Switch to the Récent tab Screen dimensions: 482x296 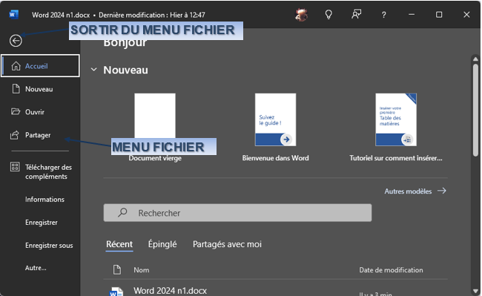click(x=119, y=244)
